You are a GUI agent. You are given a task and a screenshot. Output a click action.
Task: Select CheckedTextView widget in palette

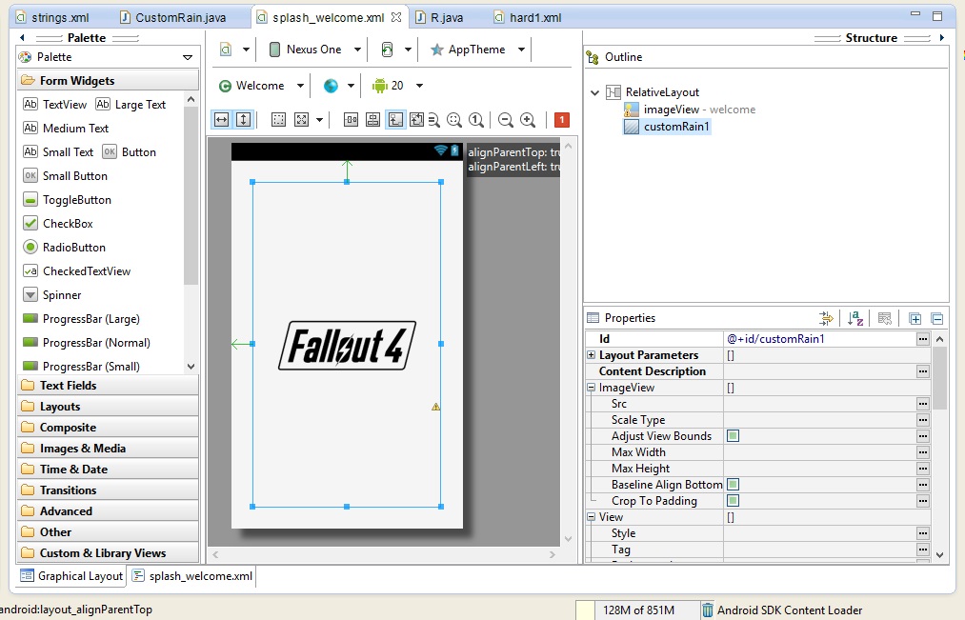tap(77, 271)
